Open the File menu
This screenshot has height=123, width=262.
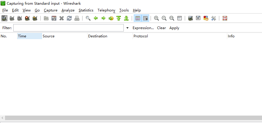pyautogui.click(x=5, y=10)
